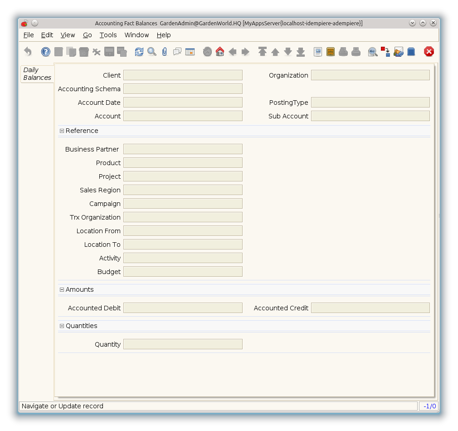Collapse the Reference section
The image size is (458, 431).
[x=62, y=131]
